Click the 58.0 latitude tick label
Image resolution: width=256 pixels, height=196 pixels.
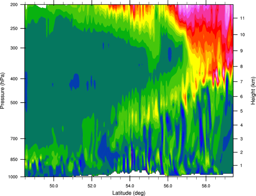tap(206, 186)
